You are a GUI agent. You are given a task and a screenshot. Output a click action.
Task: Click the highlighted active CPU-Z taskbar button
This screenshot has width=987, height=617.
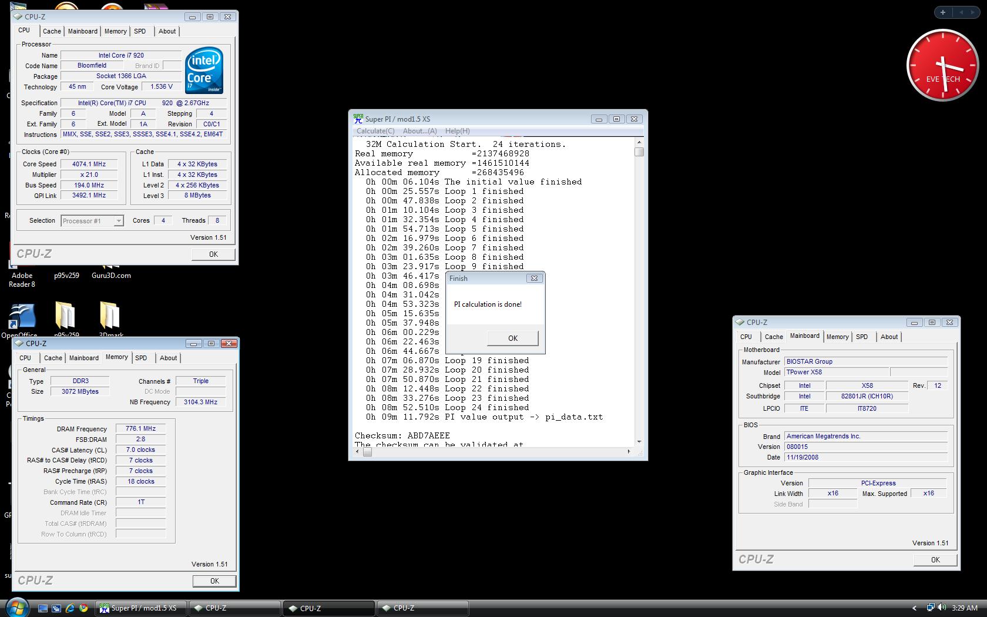[328, 608]
